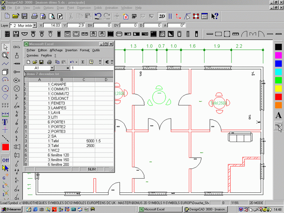284x213 pixels.
Task: Open a file with the folder icon
Action: click(x=16, y=16)
